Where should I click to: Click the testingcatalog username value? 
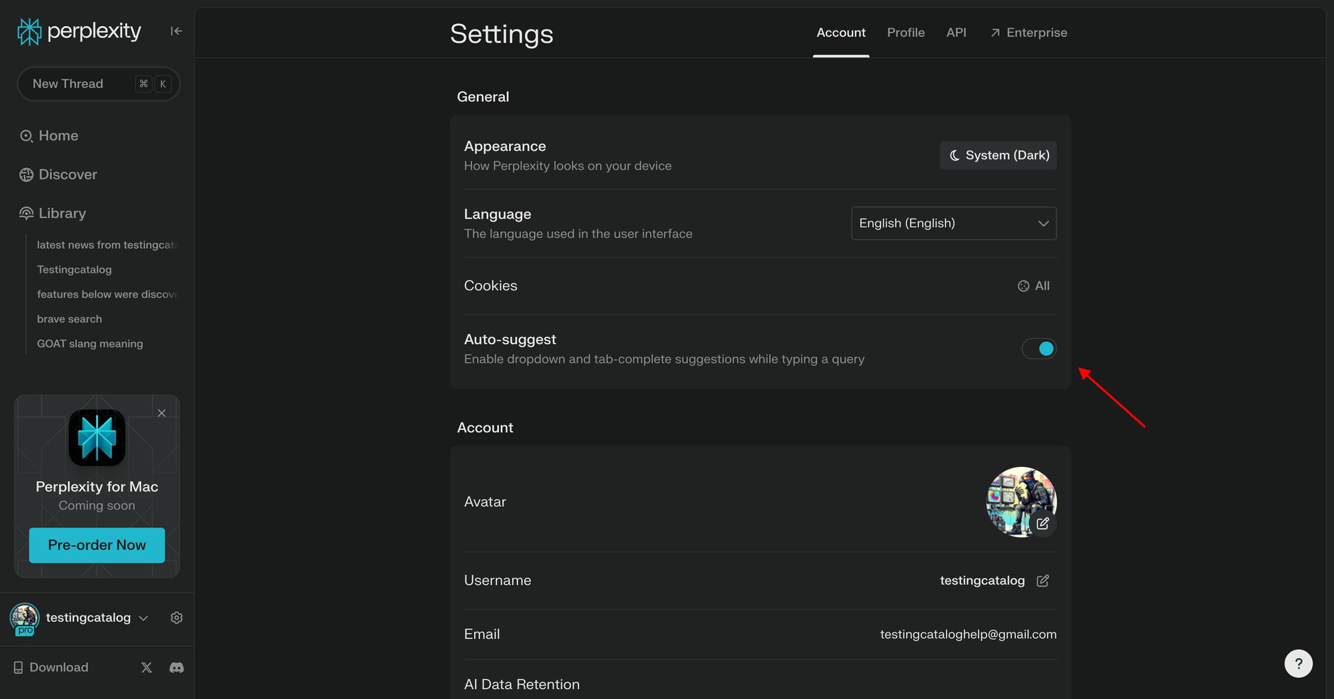click(x=982, y=581)
